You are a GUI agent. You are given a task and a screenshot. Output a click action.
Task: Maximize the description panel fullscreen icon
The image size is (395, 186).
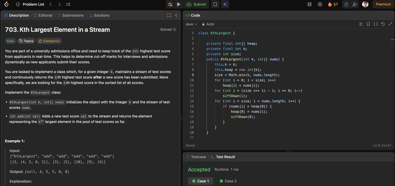point(169,15)
